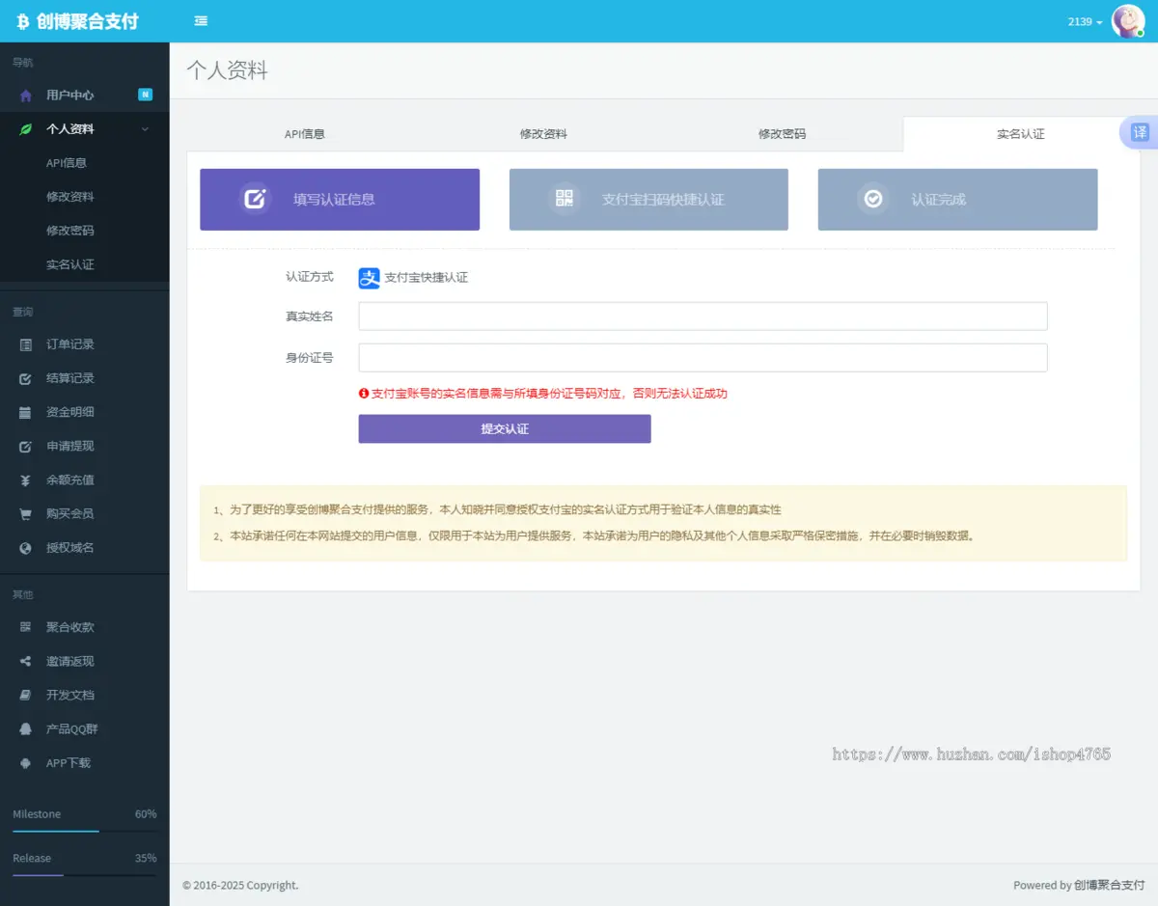The image size is (1158, 906).
Task: Switch to the API信息 tab
Action: pyautogui.click(x=305, y=134)
